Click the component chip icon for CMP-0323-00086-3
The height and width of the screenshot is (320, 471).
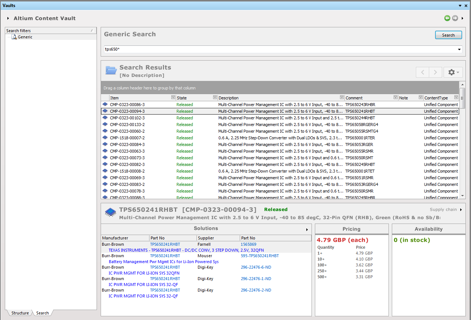click(105, 105)
